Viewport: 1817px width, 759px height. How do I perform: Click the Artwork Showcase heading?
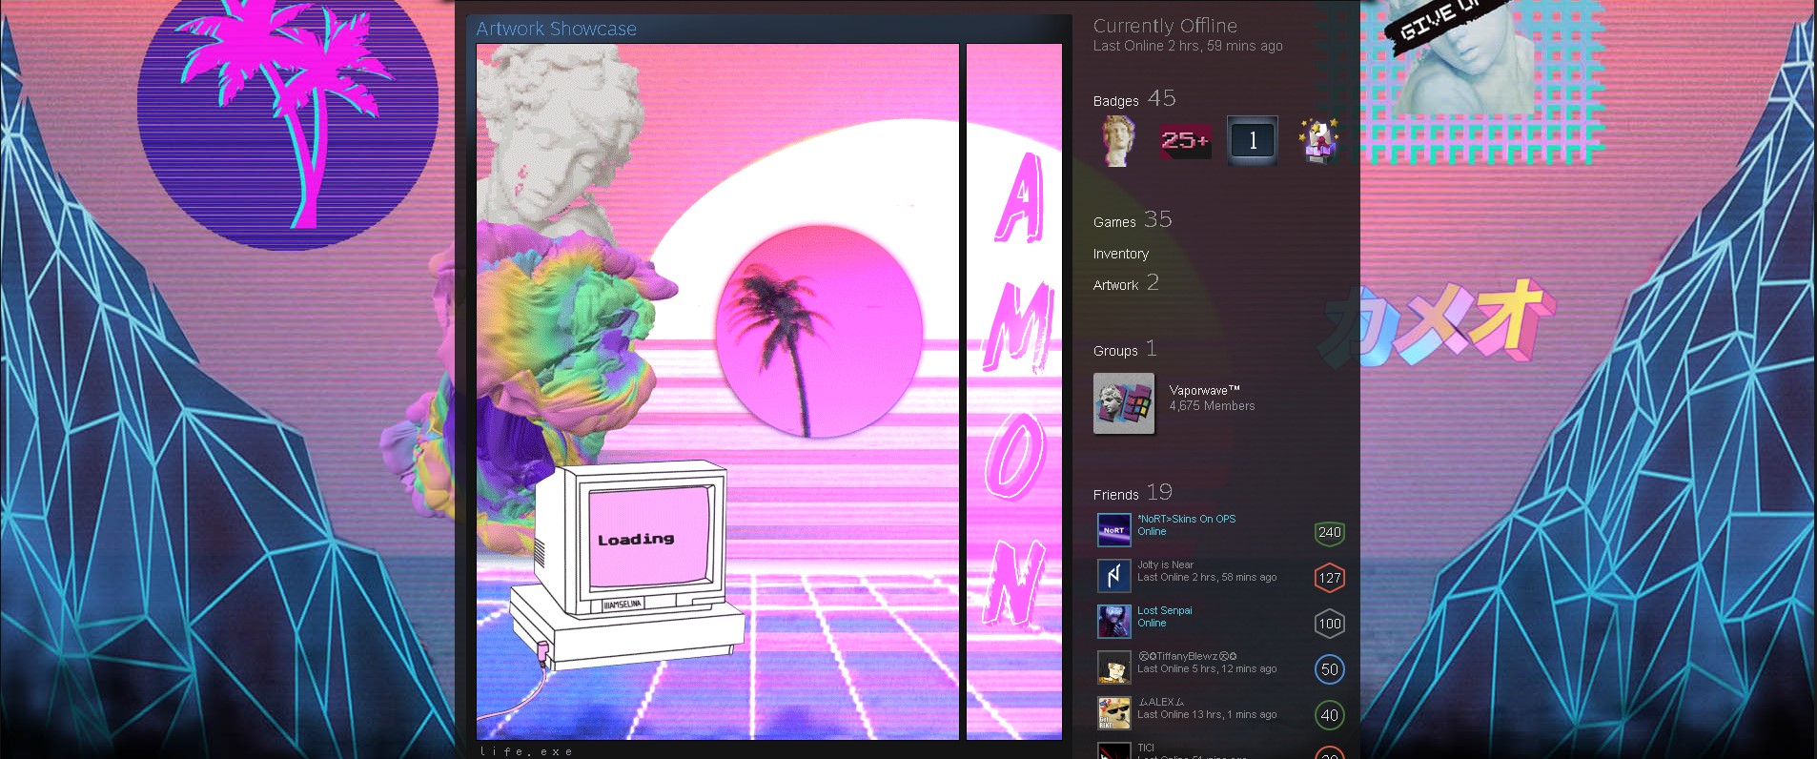point(556,29)
